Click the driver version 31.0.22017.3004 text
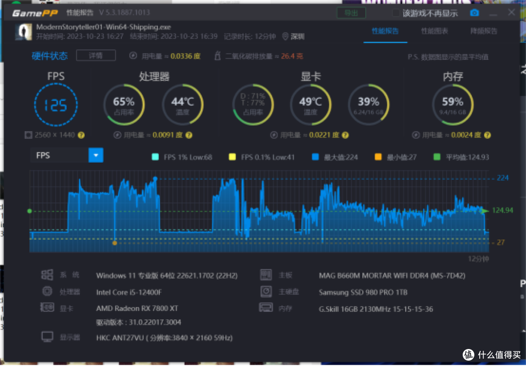 (138, 322)
